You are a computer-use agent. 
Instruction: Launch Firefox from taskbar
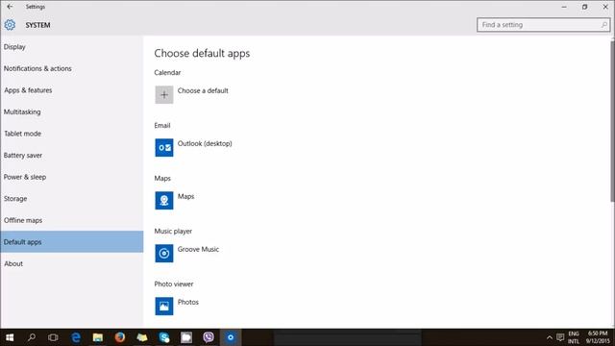pyautogui.click(x=120, y=337)
